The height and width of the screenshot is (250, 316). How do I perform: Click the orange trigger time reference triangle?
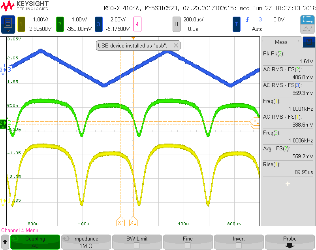[x=133, y=38]
